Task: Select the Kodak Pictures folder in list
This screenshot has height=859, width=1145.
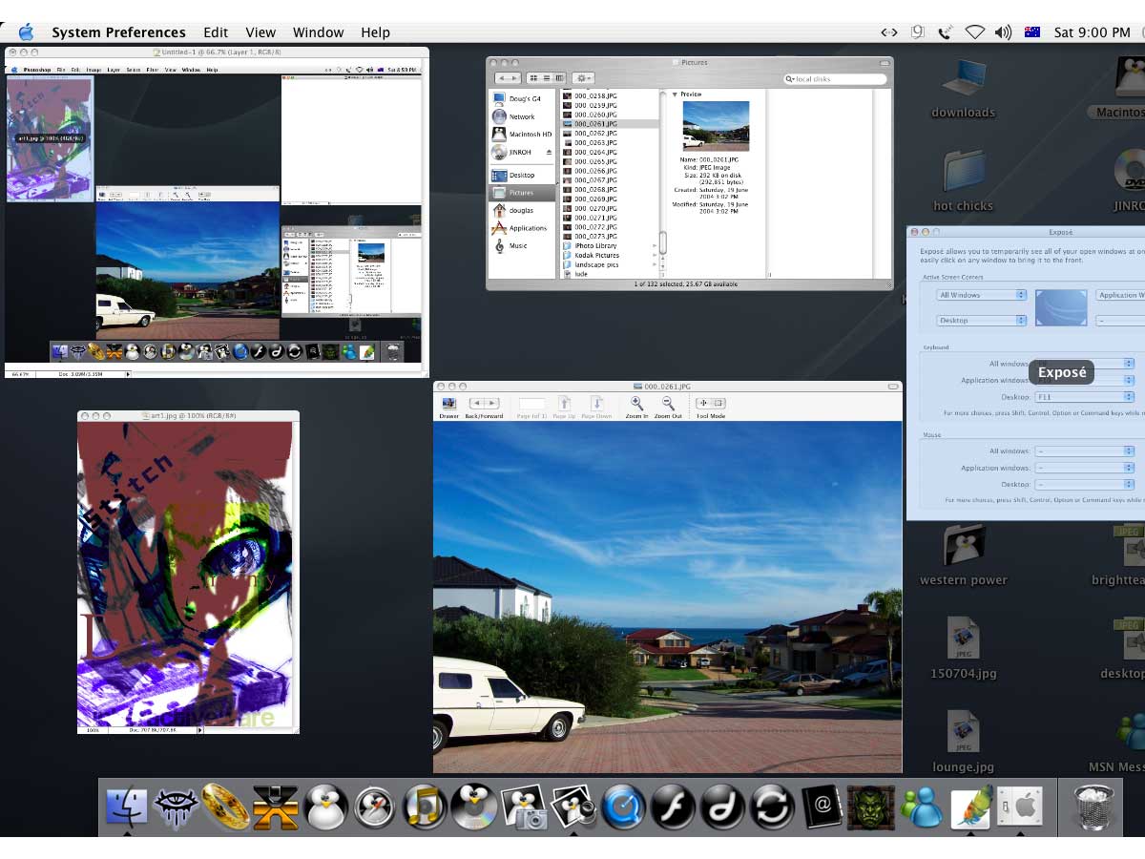Action: tap(597, 256)
